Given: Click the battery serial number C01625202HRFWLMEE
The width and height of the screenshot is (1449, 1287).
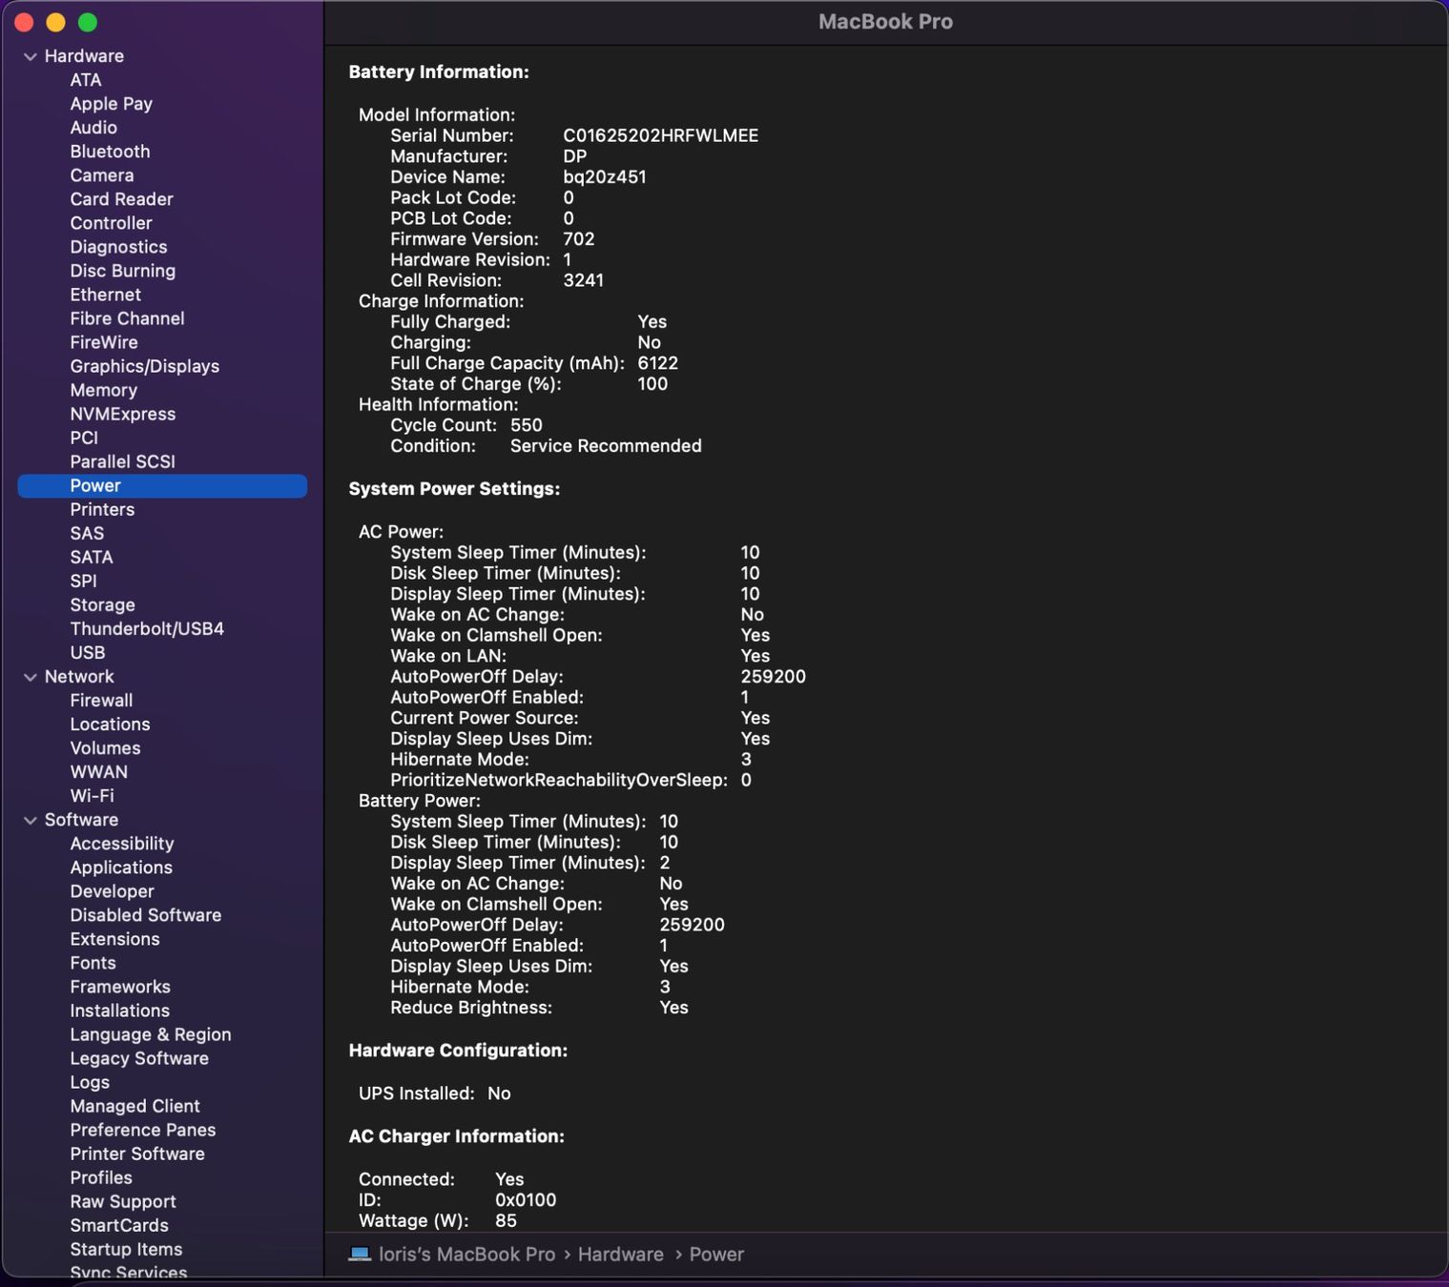Looking at the screenshot, I should pyautogui.click(x=661, y=135).
